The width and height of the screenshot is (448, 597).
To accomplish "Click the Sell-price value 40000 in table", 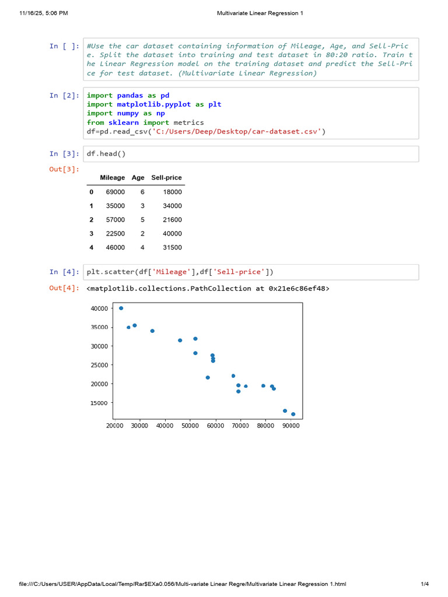I will 173,234.
